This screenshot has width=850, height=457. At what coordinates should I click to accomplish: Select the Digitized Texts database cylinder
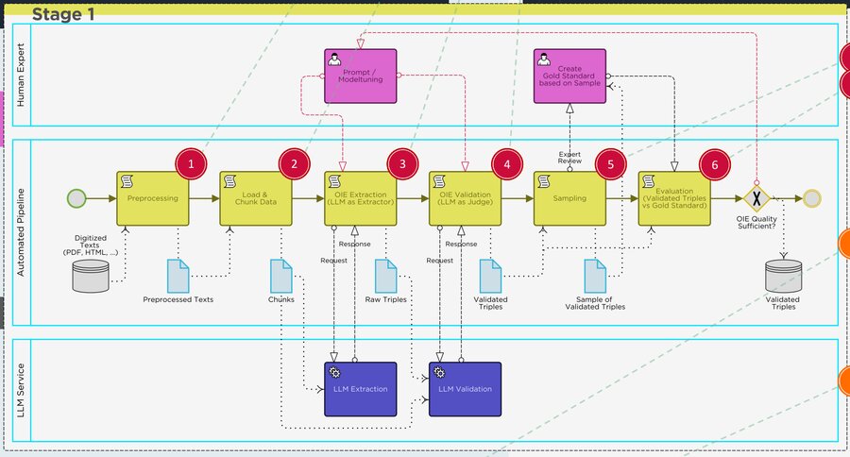pyautogui.click(x=91, y=276)
